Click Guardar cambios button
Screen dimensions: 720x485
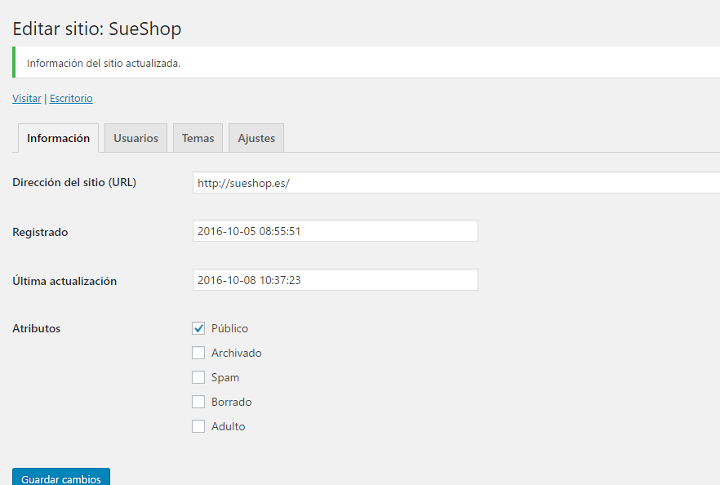pyautogui.click(x=61, y=478)
